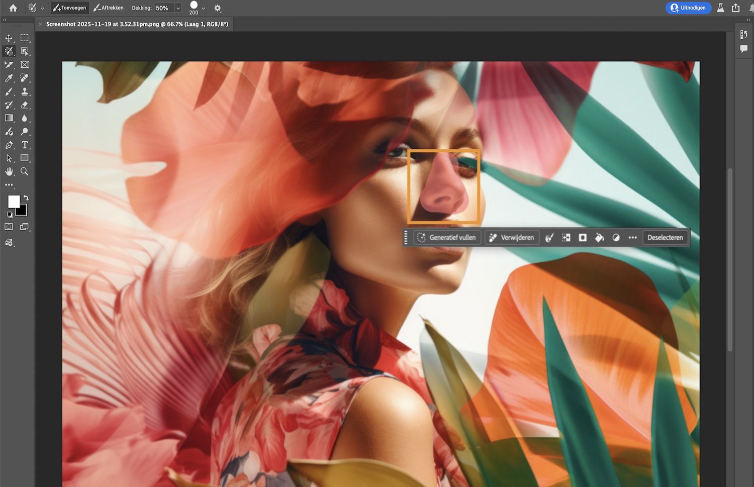This screenshot has width=754, height=487.
Task: Click the Generatief vullen button
Action: [x=447, y=238]
